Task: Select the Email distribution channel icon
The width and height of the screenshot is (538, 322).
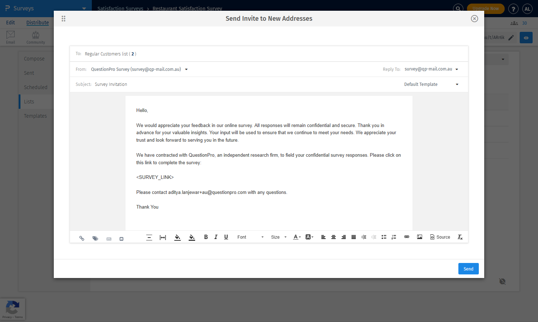Action: click(10, 37)
